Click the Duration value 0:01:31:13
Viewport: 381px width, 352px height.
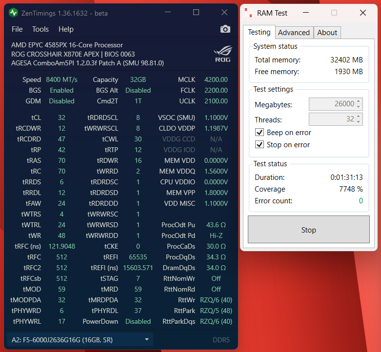(346, 177)
